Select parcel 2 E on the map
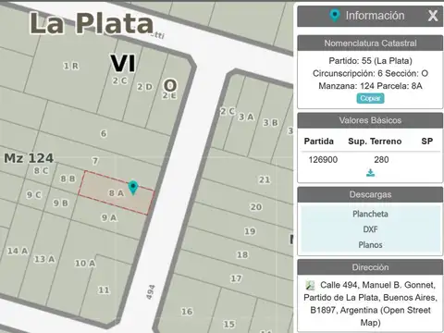Viewport: 444px width, 333px height. coord(169,95)
